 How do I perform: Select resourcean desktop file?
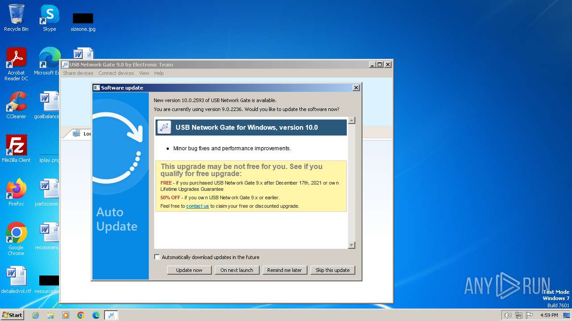pyautogui.click(x=49, y=284)
